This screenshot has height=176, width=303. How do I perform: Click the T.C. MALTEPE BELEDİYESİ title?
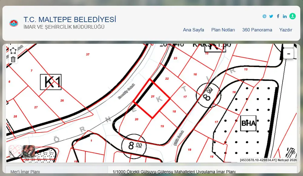70,19
